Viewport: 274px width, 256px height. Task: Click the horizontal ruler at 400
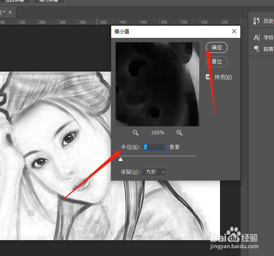(x=123, y=22)
